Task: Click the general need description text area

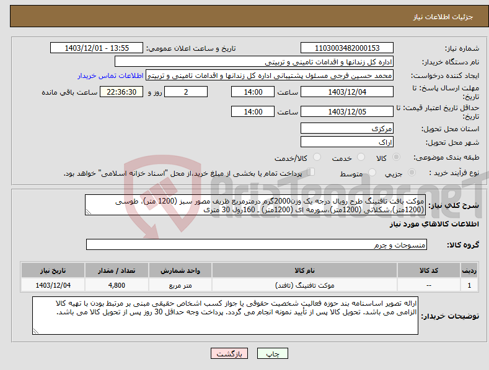Action: [x=255, y=205]
